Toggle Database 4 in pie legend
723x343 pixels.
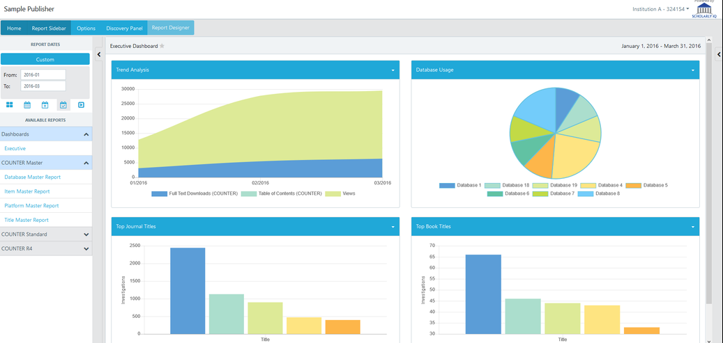pyautogui.click(x=601, y=186)
